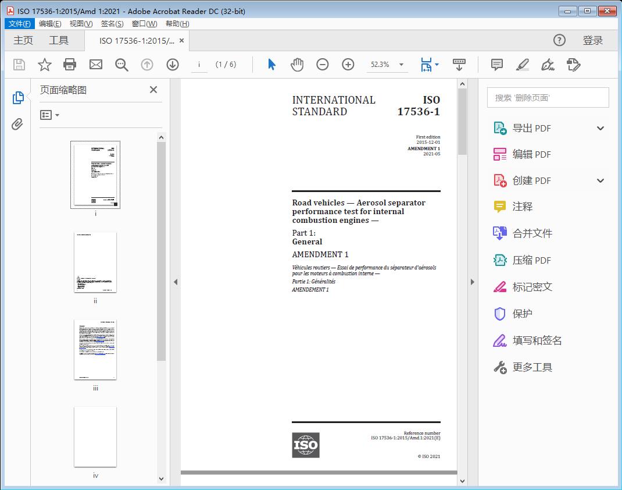Add a comment note icon in toolbar
This screenshot has height=490, width=622.
496,65
